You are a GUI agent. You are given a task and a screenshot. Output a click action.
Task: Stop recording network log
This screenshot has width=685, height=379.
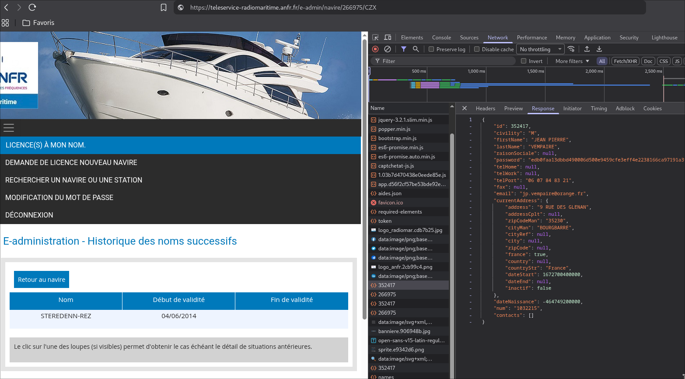tap(375, 49)
